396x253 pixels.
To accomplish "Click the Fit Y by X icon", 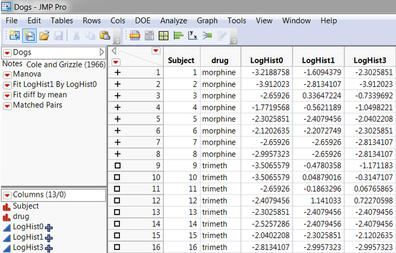I will tap(193, 36).
